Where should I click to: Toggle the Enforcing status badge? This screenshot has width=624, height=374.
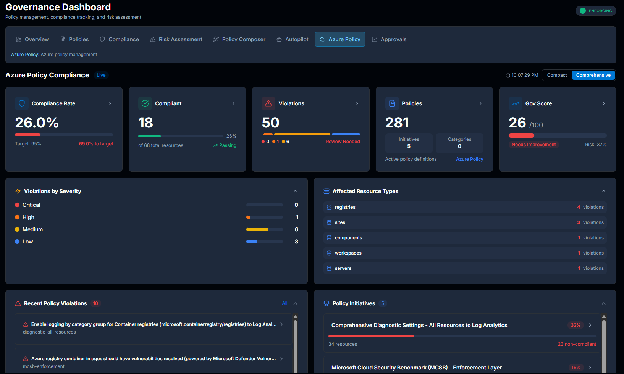pos(596,11)
